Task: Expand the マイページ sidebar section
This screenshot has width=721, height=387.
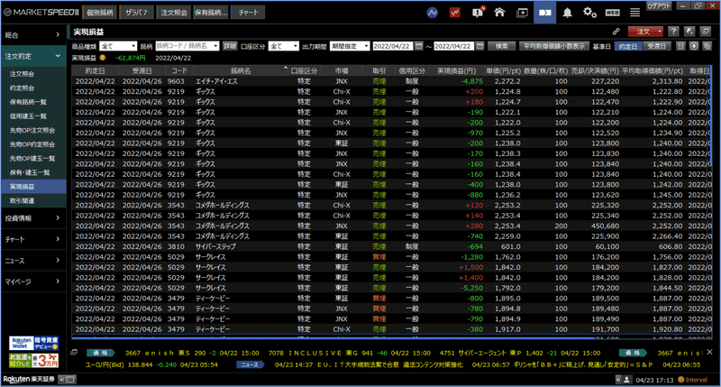Action: pos(33,281)
